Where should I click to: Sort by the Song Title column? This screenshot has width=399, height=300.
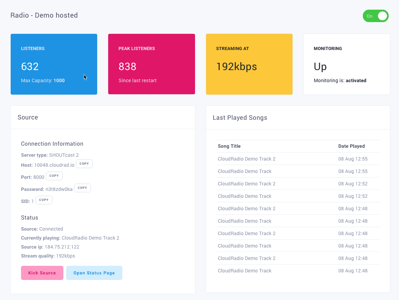[x=229, y=146]
